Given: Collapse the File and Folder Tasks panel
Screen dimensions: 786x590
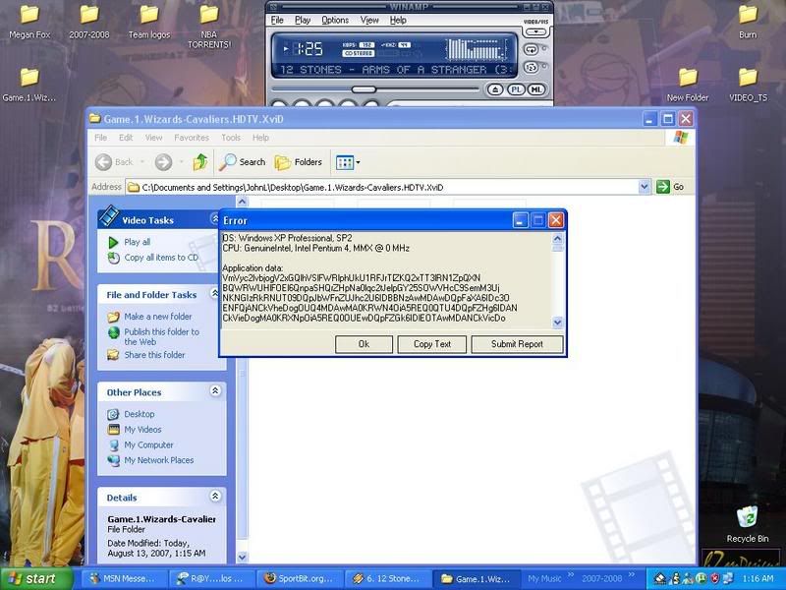Looking at the screenshot, I should [x=215, y=292].
